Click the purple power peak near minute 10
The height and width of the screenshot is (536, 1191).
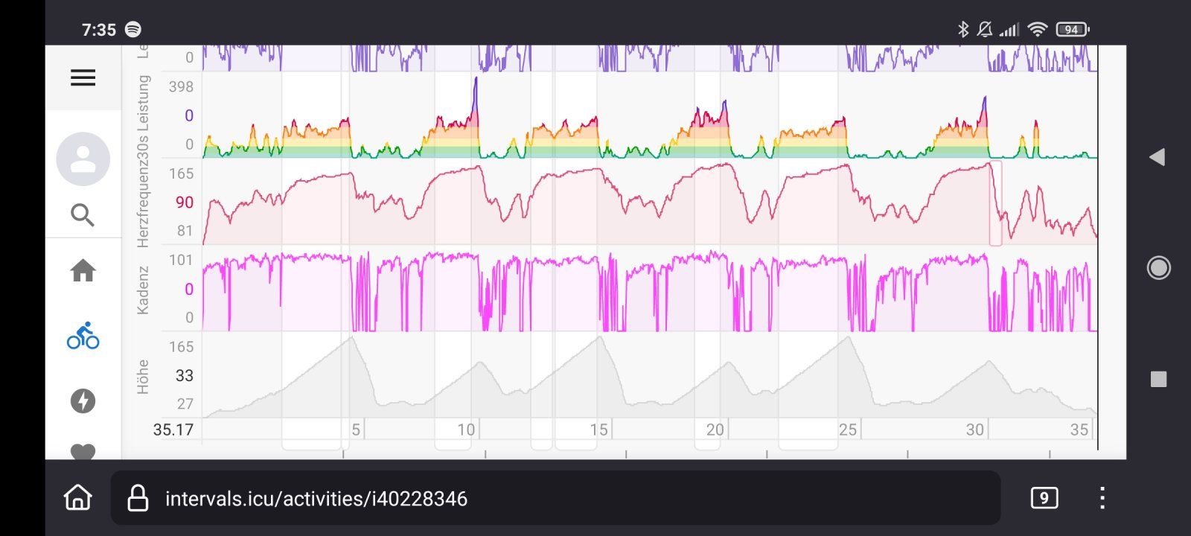pos(475,93)
